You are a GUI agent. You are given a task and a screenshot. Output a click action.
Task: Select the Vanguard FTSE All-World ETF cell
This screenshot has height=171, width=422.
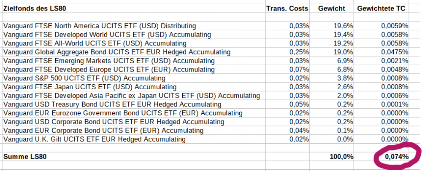95,43
